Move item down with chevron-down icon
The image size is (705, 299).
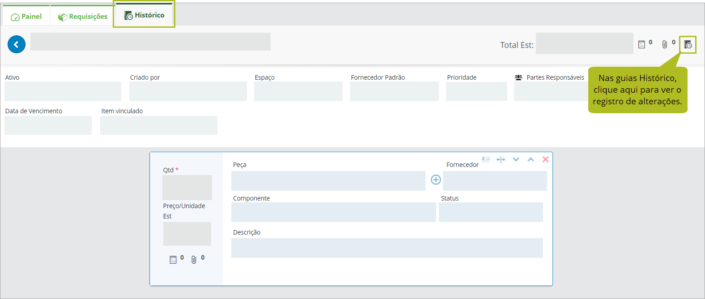point(516,159)
